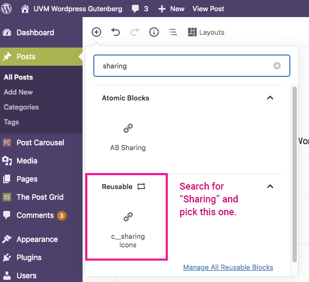Open Manage All Reusable Blocks link
Image resolution: width=309 pixels, height=282 pixels.
(x=228, y=268)
